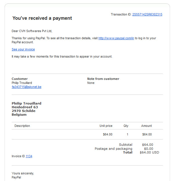Click the $64.00 USD total amount
Screen dimensions: 176x181
pyautogui.click(x=149, y=152)
